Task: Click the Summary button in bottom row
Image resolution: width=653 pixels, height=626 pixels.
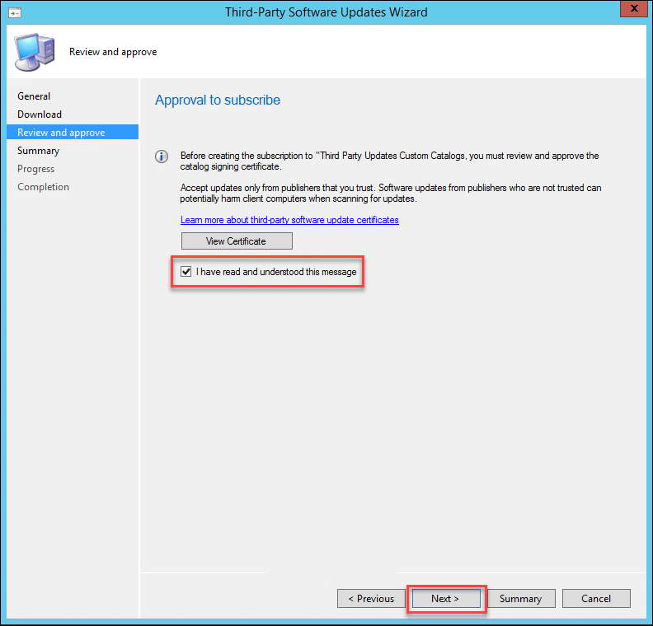Action: 520,599
